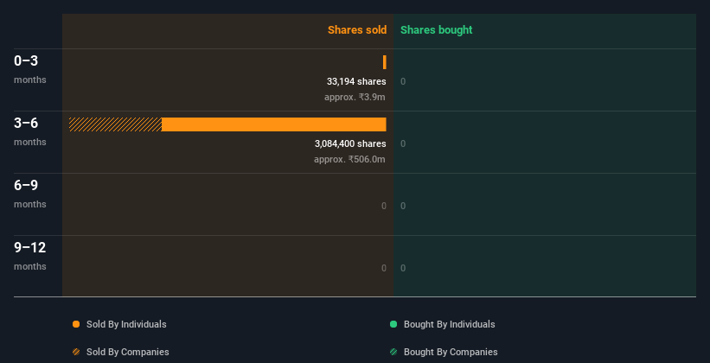Click the Sold By Individuals orange legend dot
710x363 pixels.
click(x=76, y=324)
